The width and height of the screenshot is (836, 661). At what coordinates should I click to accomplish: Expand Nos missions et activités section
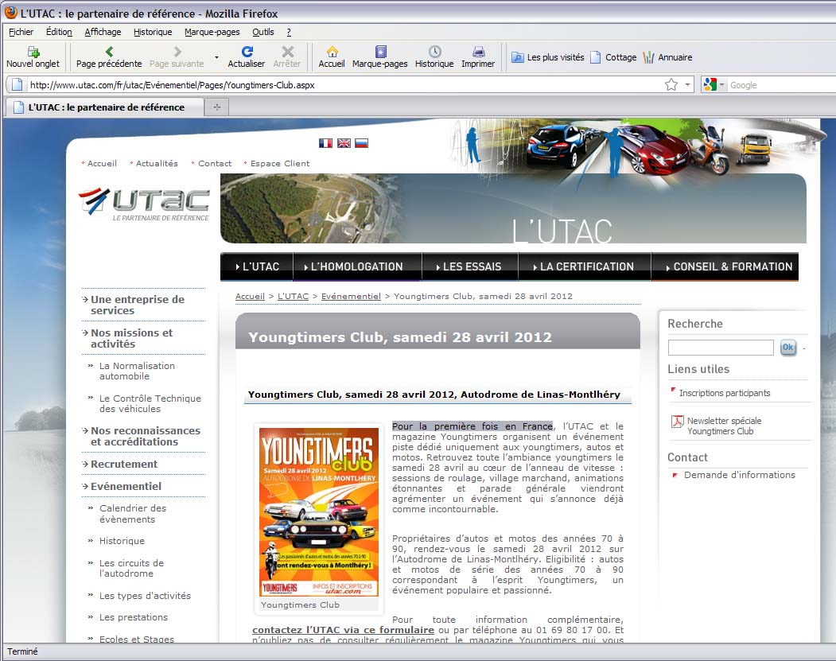tap(132, 338)
